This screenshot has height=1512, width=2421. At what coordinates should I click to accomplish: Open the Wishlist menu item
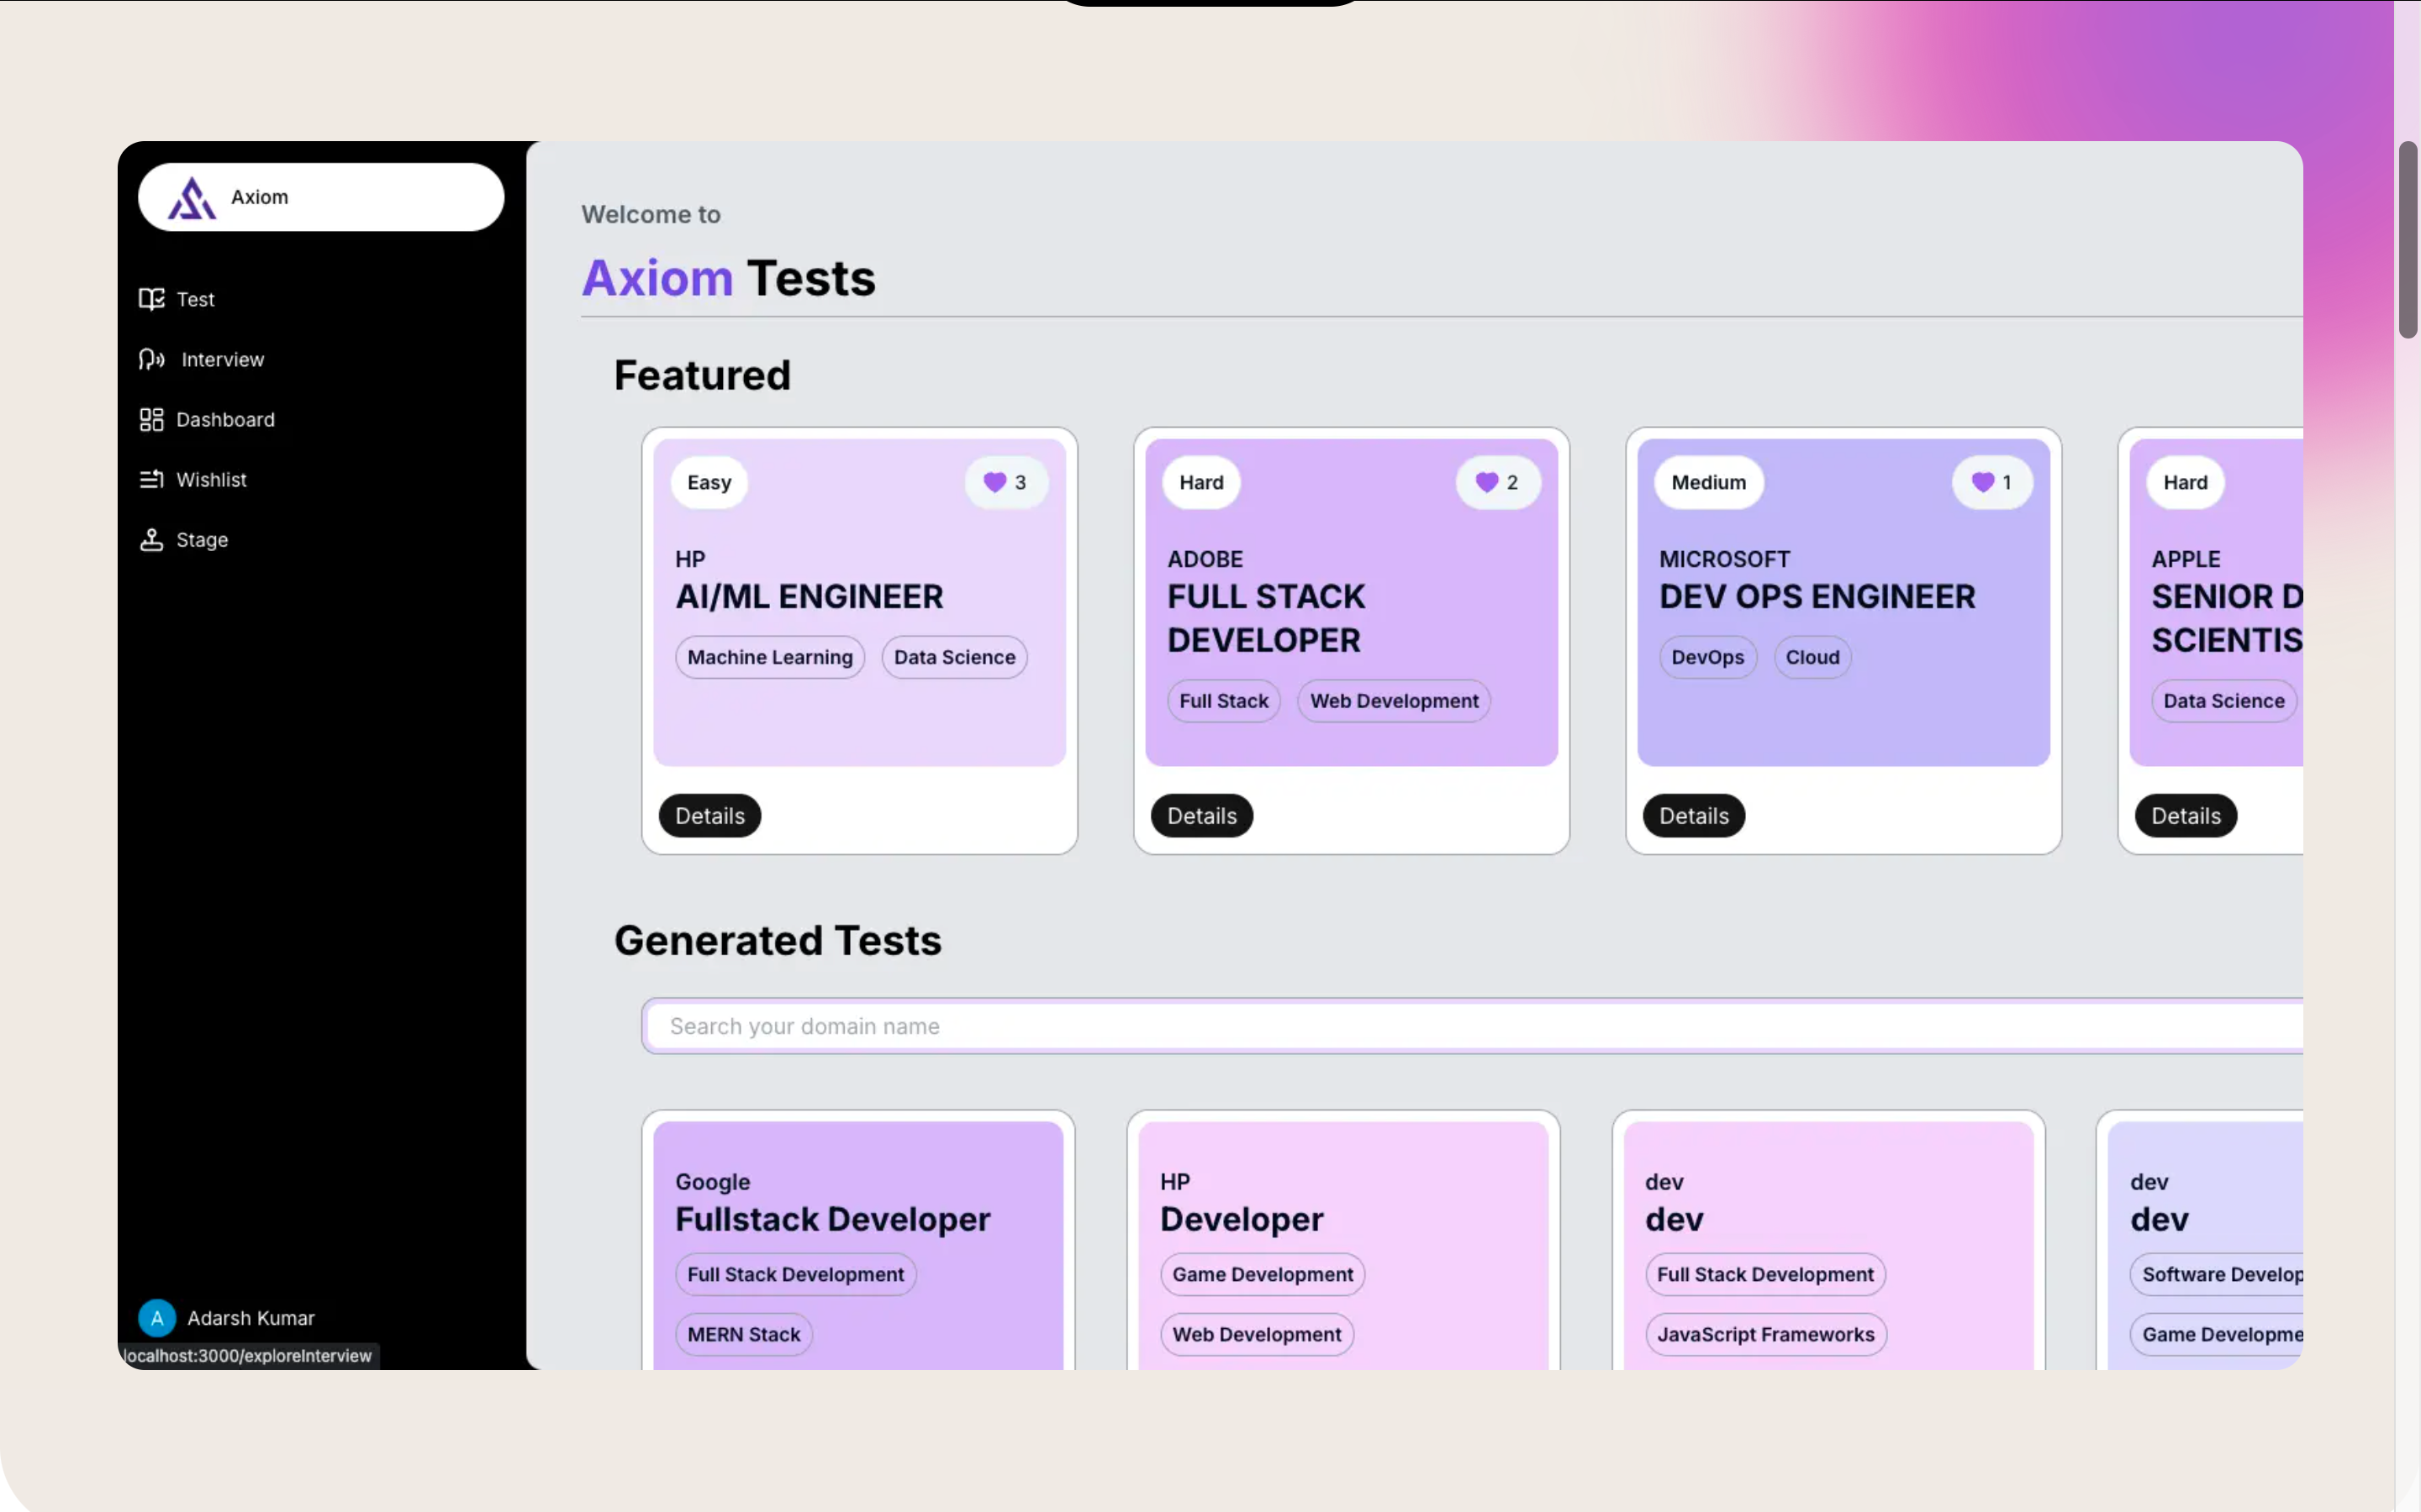click(x=211, y=480)
